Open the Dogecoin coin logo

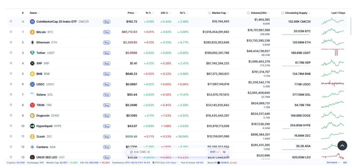click(x=32, y=116)
